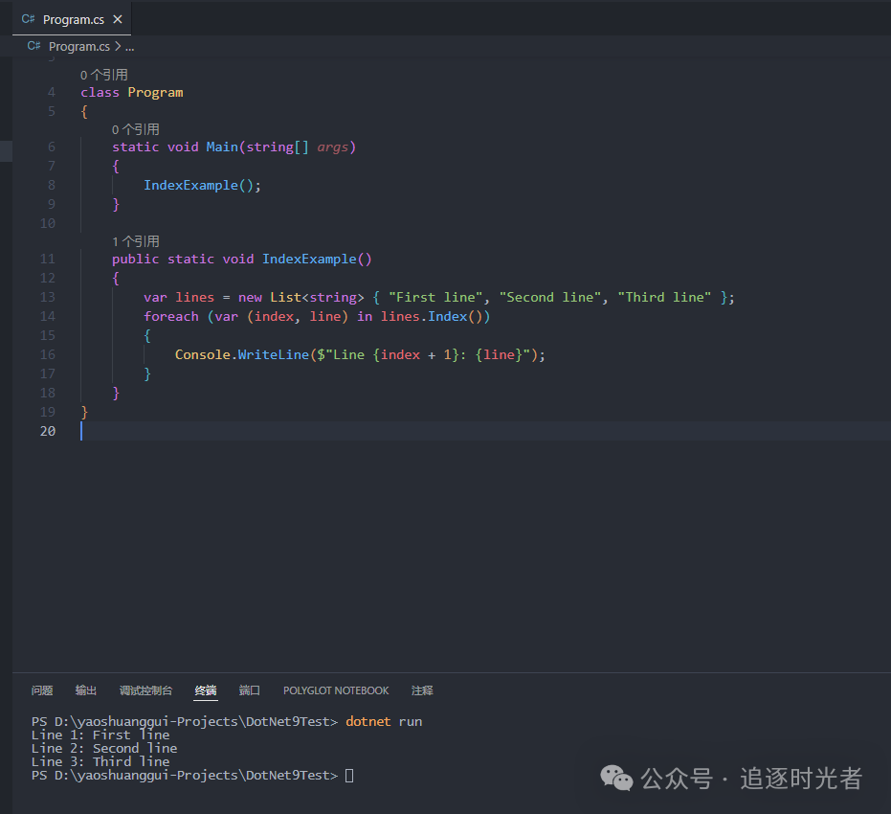Select the Program.cs editor tab

pyautogui.click(x=72, y=19)
